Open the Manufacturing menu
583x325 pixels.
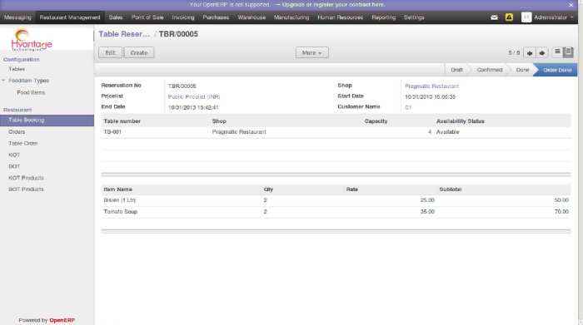pos(291,17)
